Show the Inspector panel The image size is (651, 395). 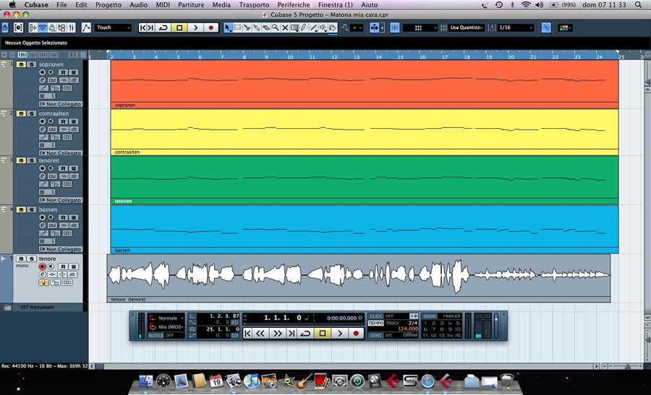point(33,27)
